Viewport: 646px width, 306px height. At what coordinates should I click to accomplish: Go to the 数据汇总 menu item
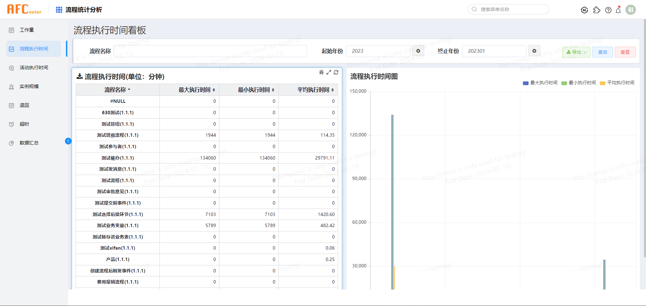coord(29,143)
